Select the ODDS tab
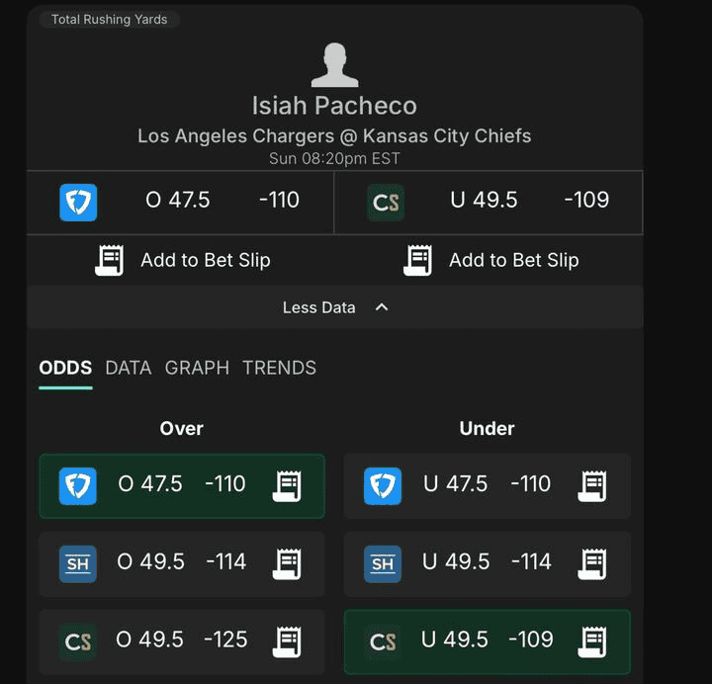712x684 pixels. coord(65,368)
